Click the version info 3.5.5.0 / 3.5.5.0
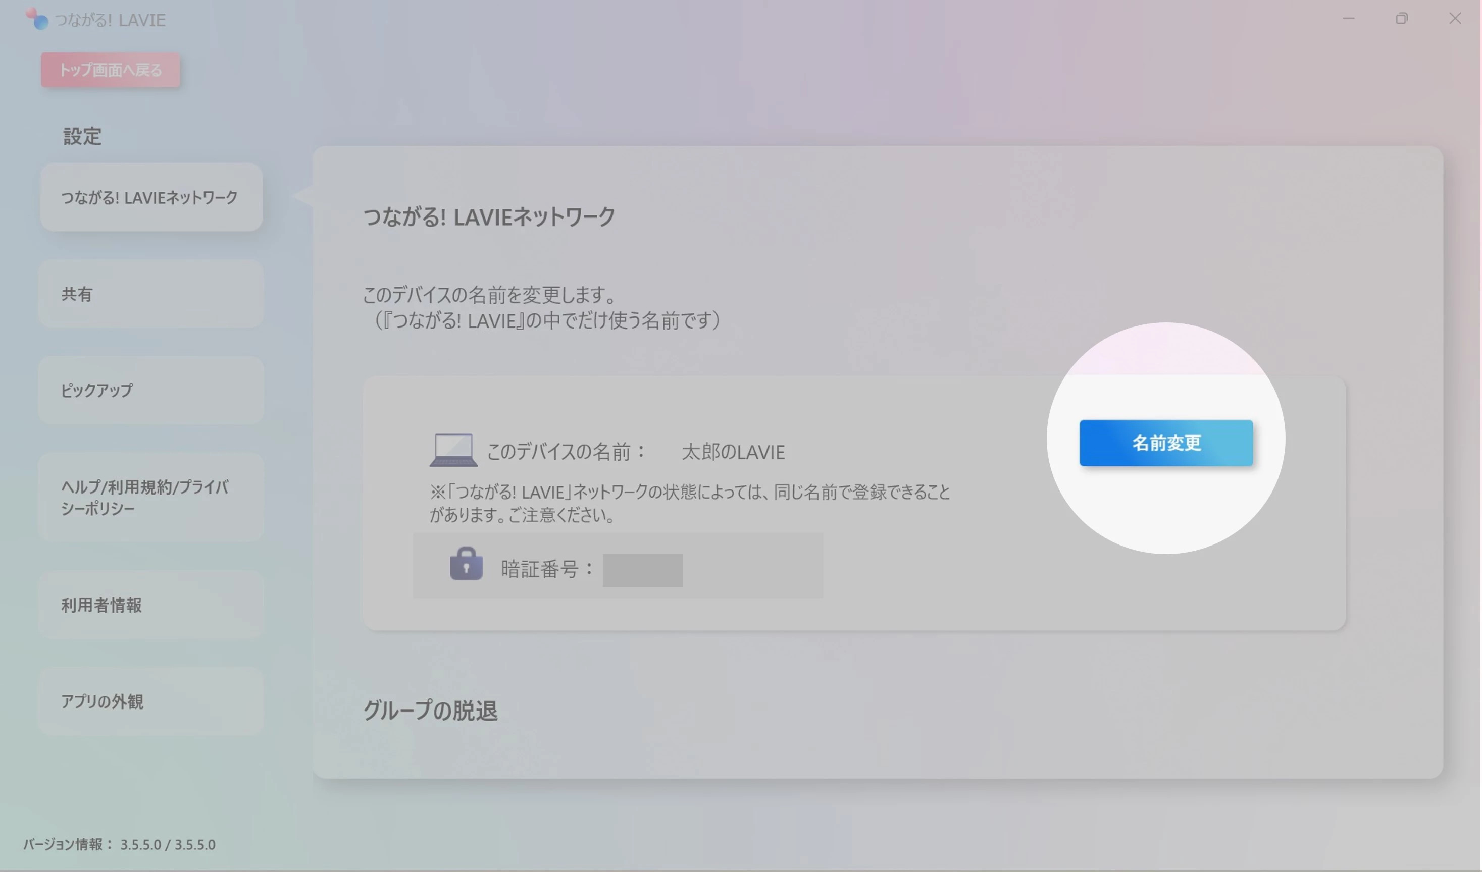The image size is (1482, 872). click(168, 844)
